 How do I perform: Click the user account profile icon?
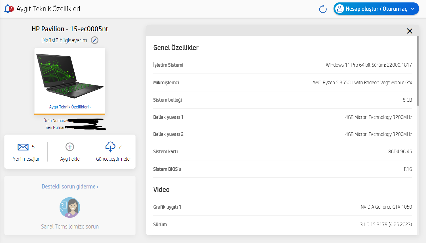coord(339,9)
